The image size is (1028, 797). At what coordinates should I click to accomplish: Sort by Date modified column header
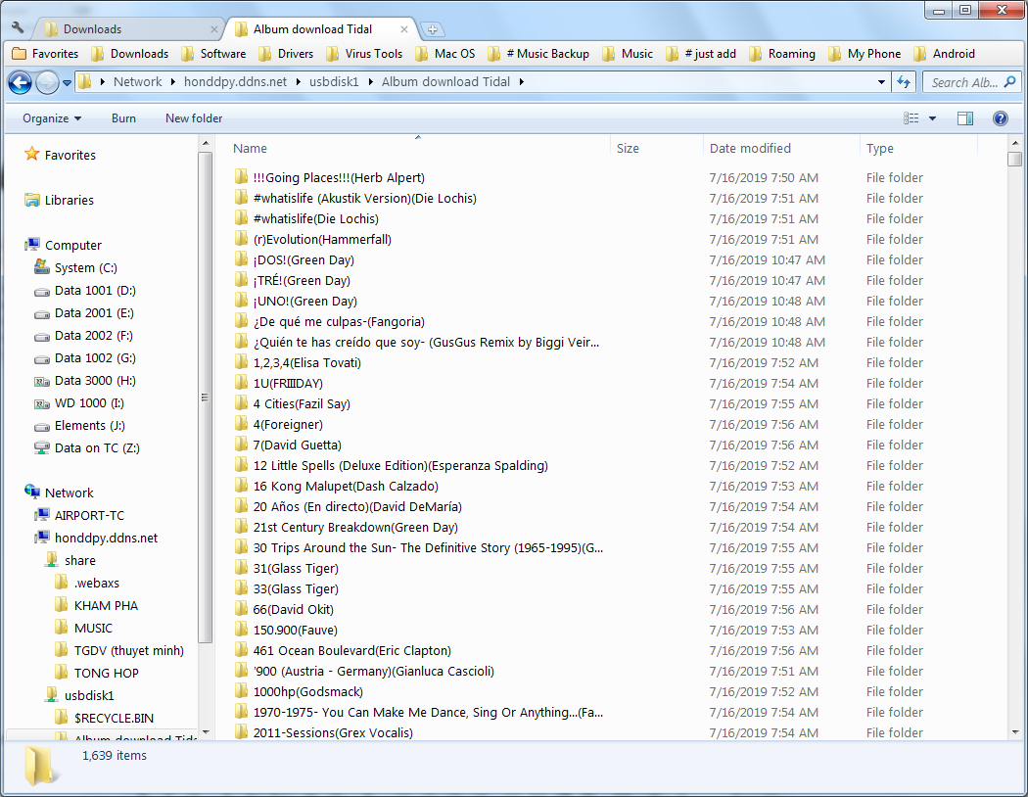(x=750, y=148)
